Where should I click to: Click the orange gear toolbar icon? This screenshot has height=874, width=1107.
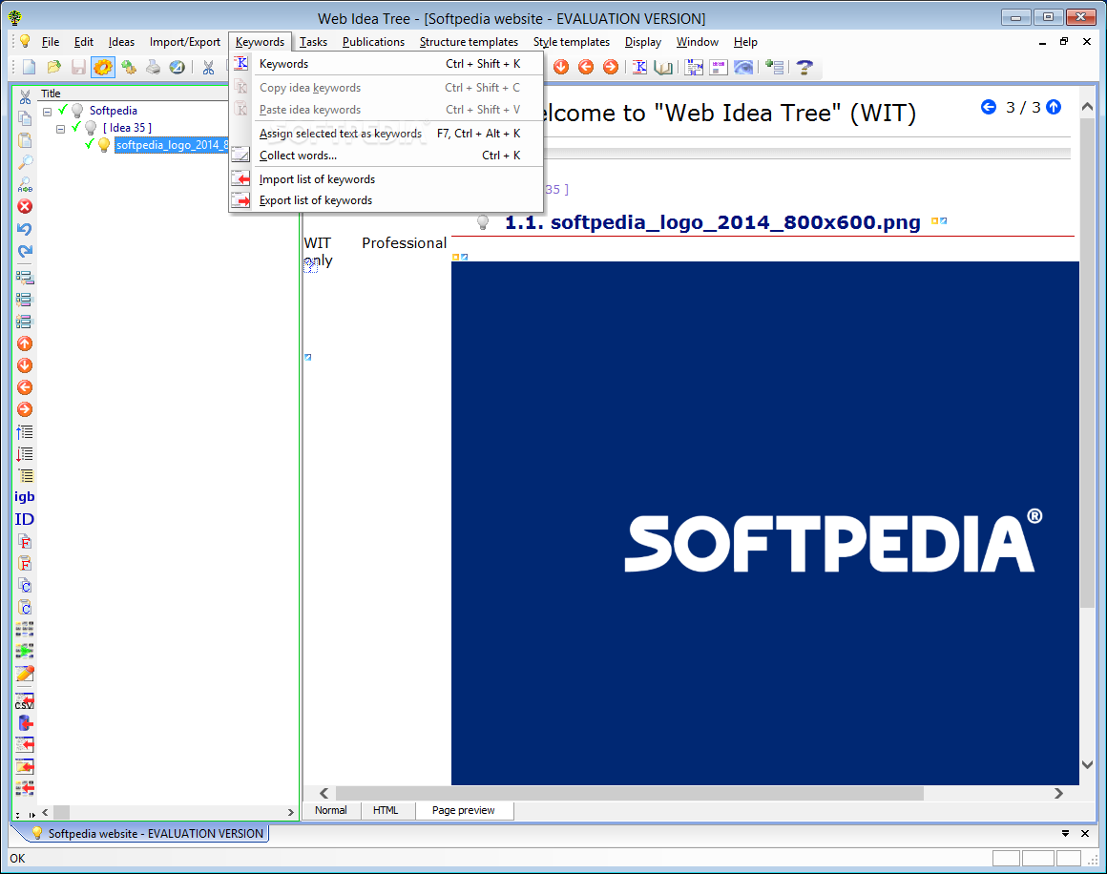click(103, 67)
